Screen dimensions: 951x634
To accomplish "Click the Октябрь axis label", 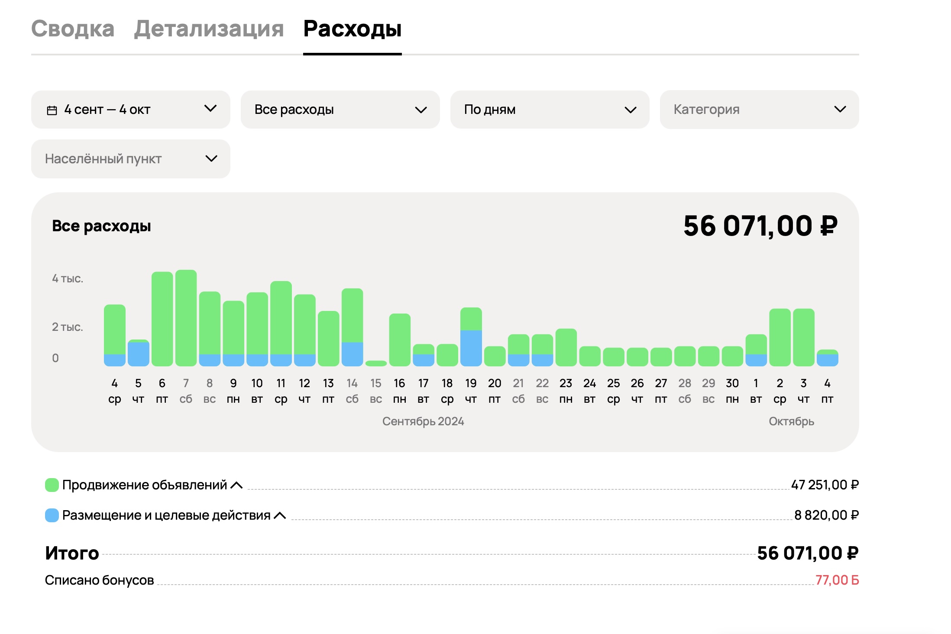I will click(792, 421).
